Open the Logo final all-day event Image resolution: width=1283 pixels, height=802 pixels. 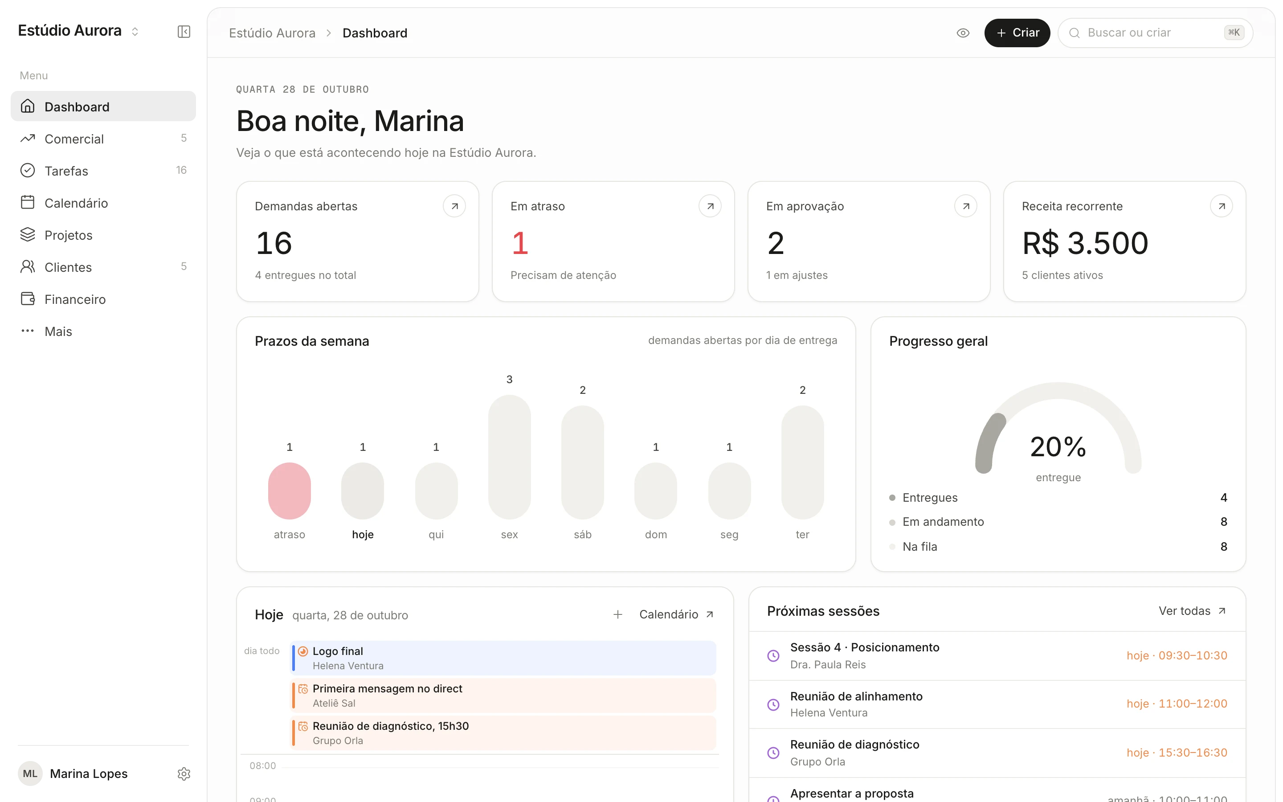pyautogui.click(x=504, y=658)
